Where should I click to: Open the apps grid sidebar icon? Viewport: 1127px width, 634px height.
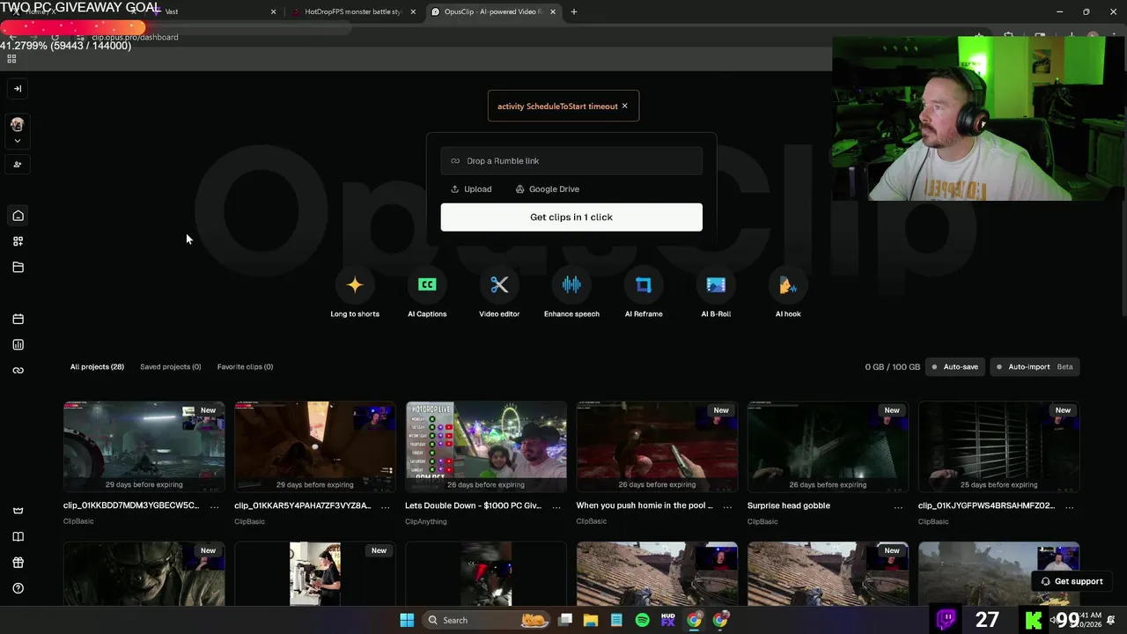pyautogui.click(x=18, y=241)
